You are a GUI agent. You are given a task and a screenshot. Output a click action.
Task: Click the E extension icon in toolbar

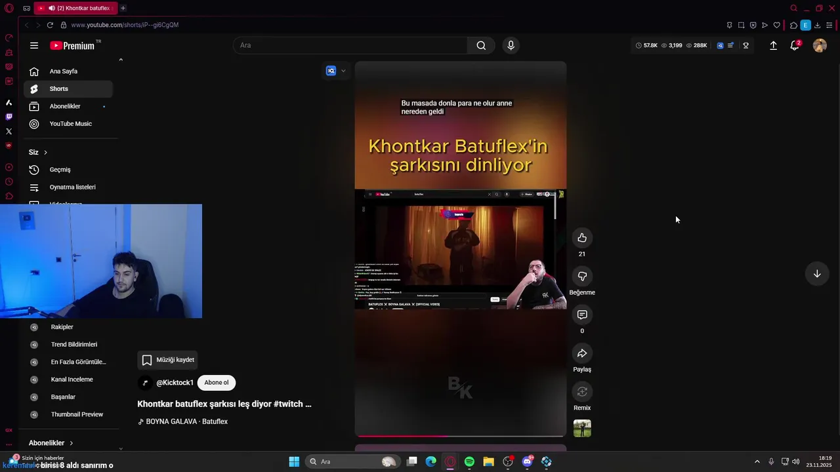coord(805,25)
